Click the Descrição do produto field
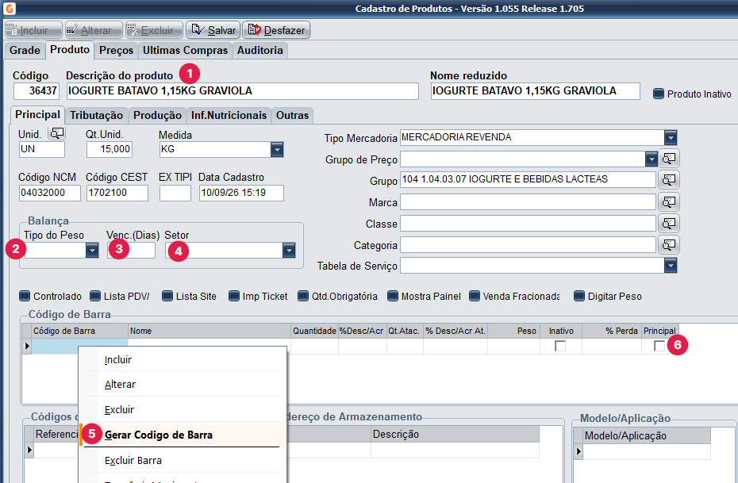The height and width of the screenshot is (483, 738). [242, 91]
